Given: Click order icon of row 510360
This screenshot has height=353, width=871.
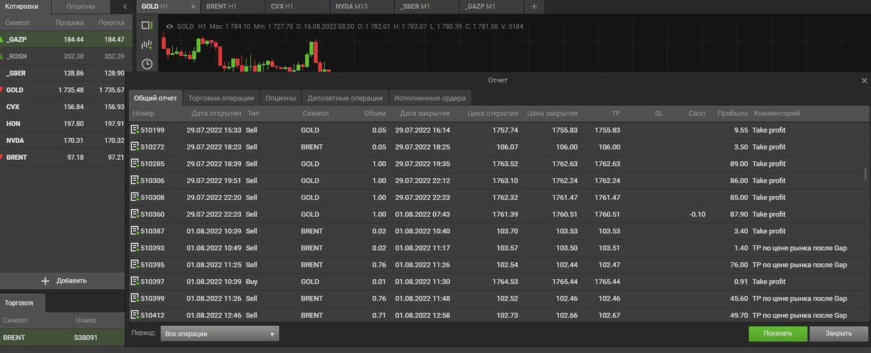Looking at the screenshot, I should [135, 214].
